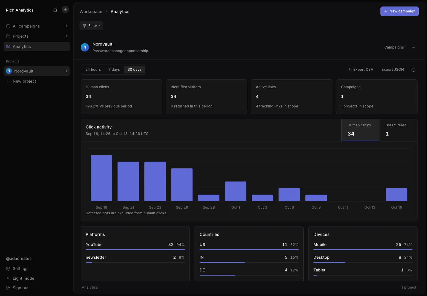The height and width of the screenshot is (296, 427).
Task: Create a New campaign
Action: tap(399, 11)
